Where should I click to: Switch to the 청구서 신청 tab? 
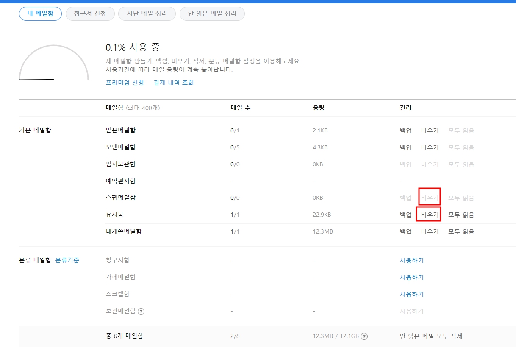(90, 13)
